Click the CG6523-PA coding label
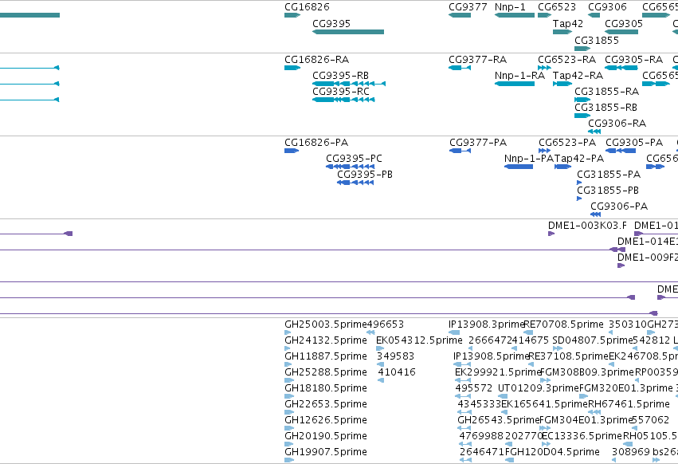Screen dimensions: 678x464 click(567, 143)
